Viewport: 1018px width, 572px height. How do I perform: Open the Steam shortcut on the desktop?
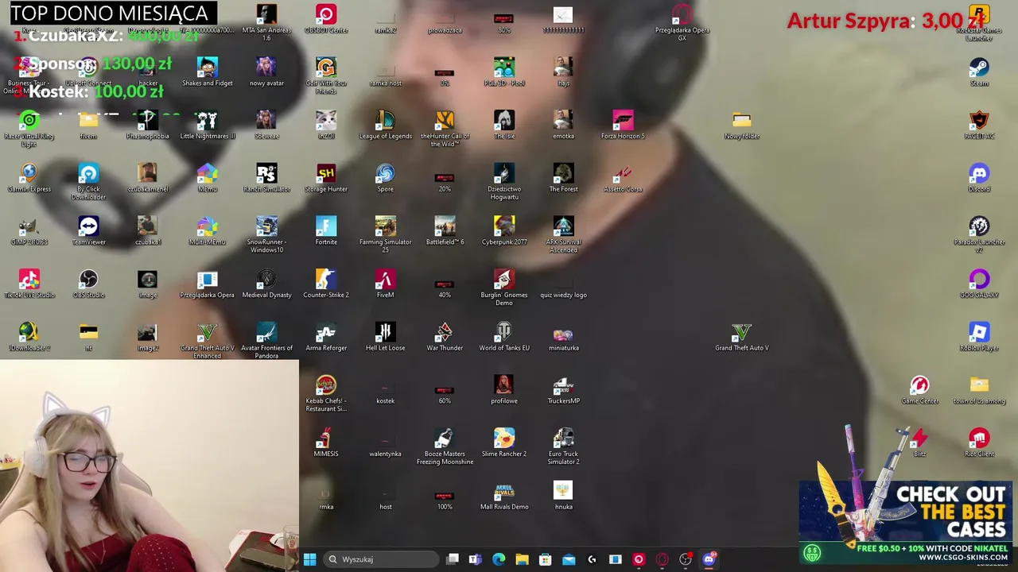979,71
